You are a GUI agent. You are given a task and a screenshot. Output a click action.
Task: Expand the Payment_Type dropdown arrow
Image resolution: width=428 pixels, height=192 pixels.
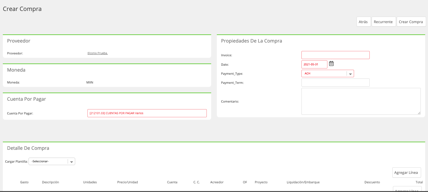pos(350,74)
